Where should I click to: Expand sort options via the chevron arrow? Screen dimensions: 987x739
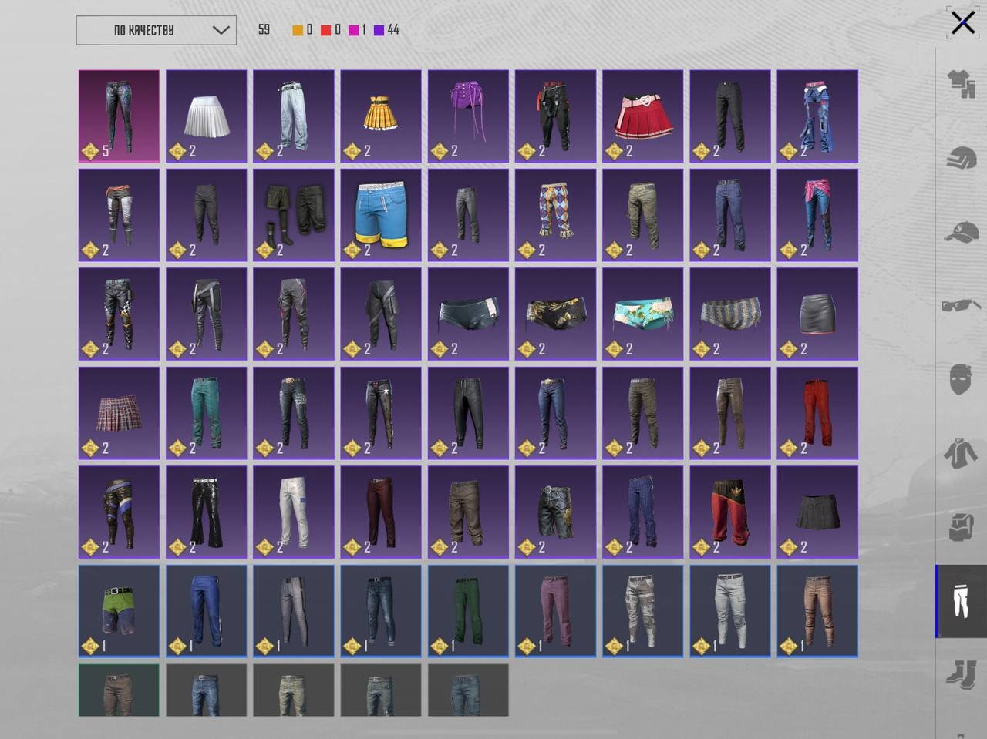[221, 30]
